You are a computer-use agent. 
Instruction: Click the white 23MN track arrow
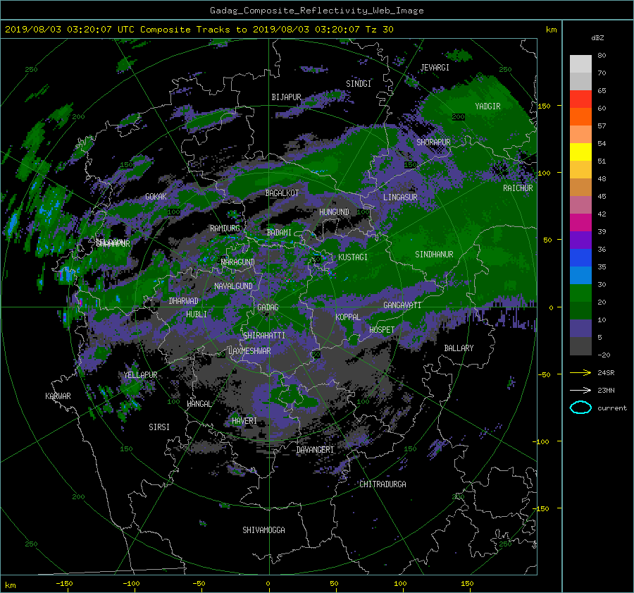tap(580, 391)
